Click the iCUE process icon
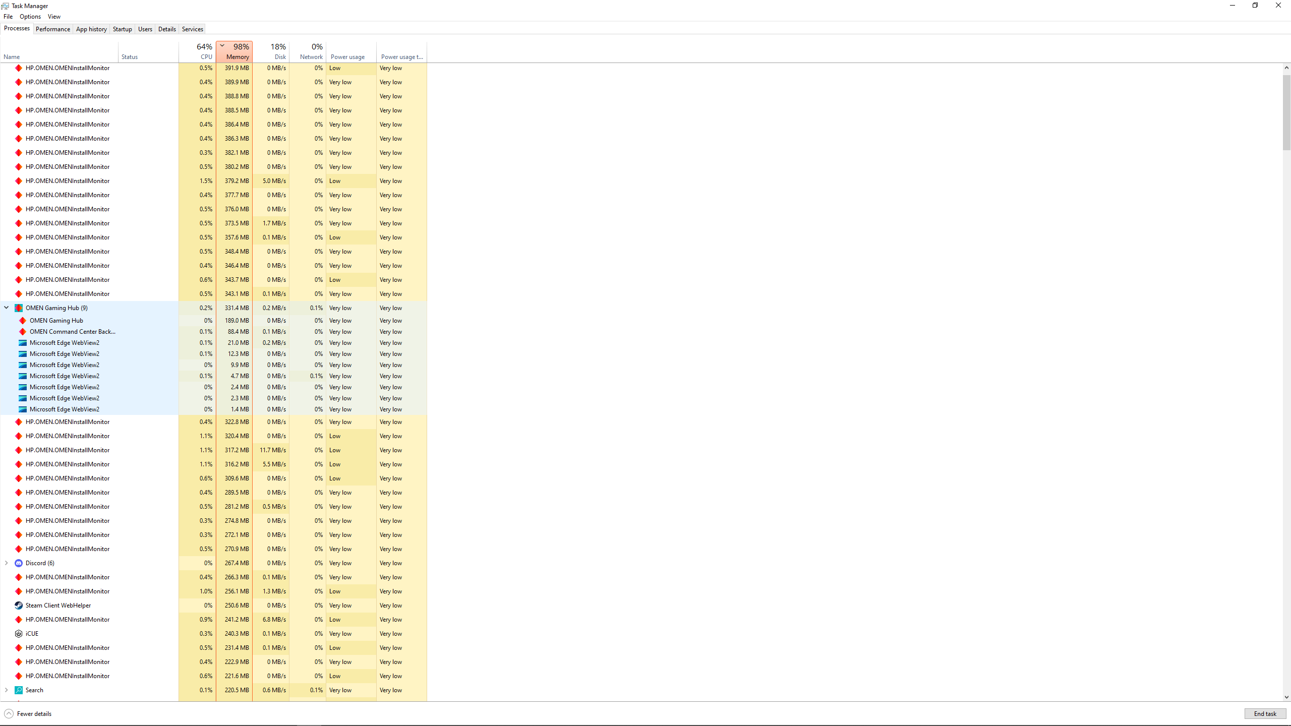The height and width of the screenshot is (726, 1291). [19, 634]
